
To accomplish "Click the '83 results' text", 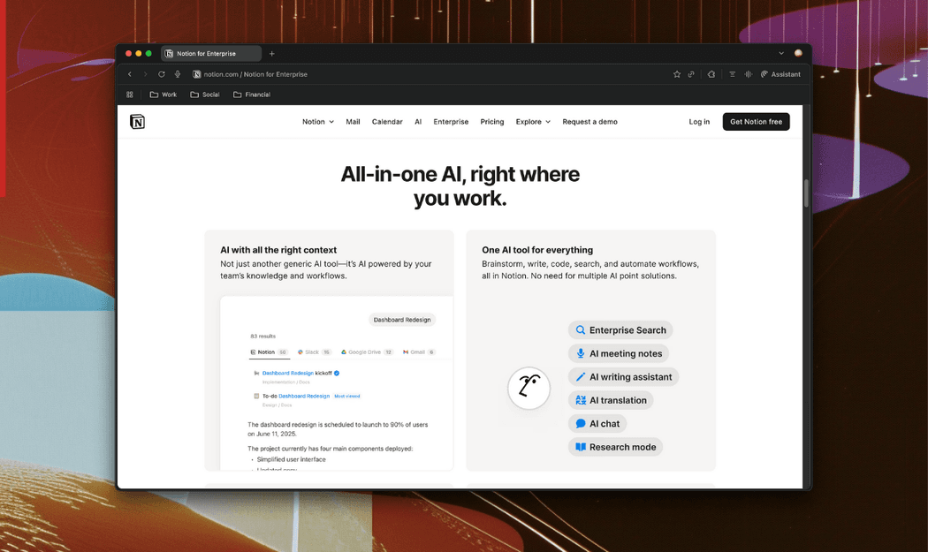I will [x=262, y=336].
